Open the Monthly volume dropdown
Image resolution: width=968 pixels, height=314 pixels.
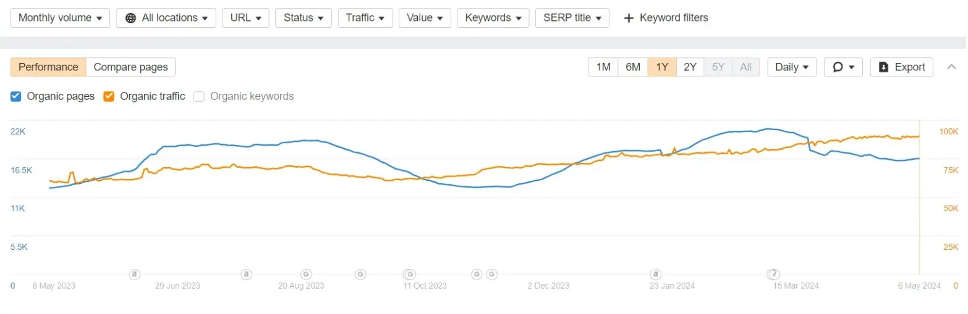click(x=60, y=18)
